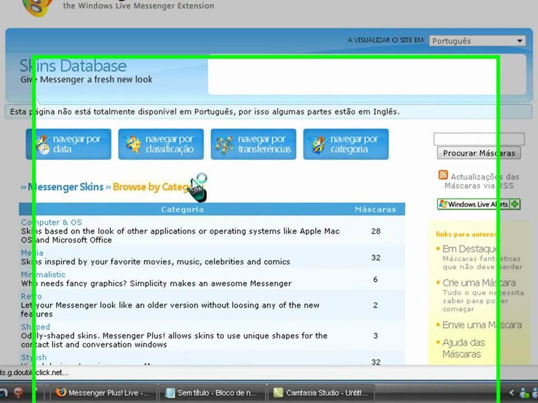
Task: Click the orange RSS feed icon
Action: click(443, 175)
